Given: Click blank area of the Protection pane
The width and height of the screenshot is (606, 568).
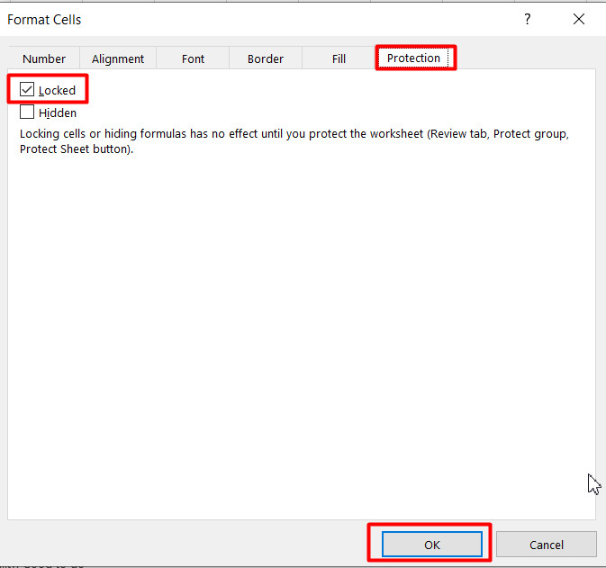Looking at the screenshot, I should [x=302, y=329].
